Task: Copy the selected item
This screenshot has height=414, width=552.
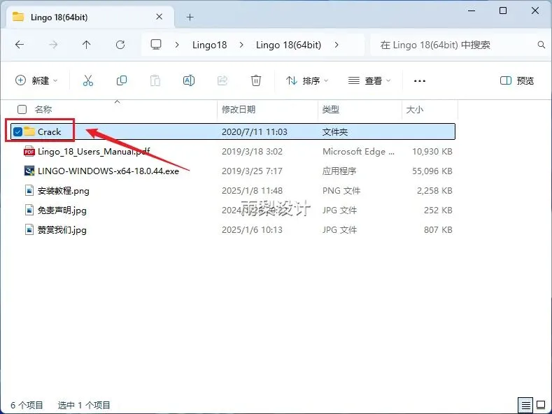Action: point(122,80)
